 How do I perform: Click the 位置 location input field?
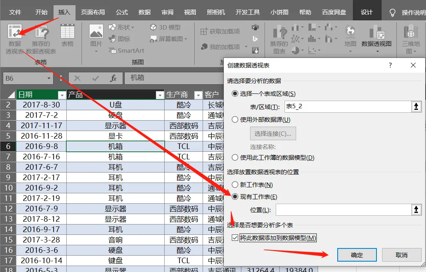tap(344, 210)
